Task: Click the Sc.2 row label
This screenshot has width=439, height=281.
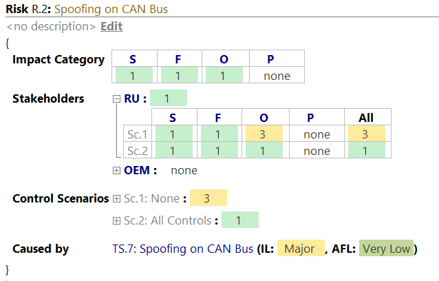Action: point(138,151)
